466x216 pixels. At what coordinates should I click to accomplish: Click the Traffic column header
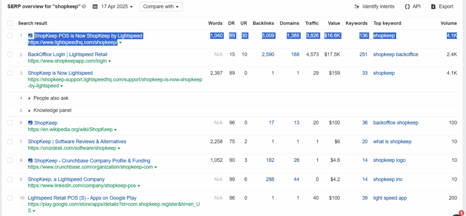point(312,23)
